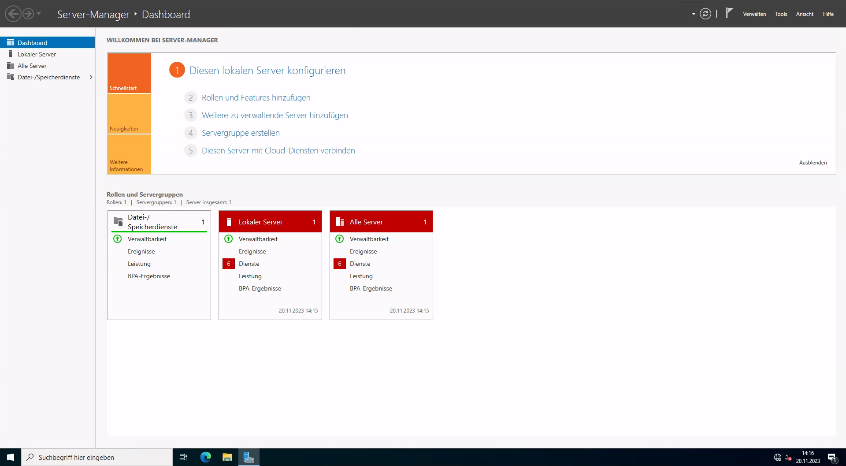The width and height of the screenshot is (846, 466).
Task: Click the Dienste alert count on Alle Server
Action: [340, 263]
